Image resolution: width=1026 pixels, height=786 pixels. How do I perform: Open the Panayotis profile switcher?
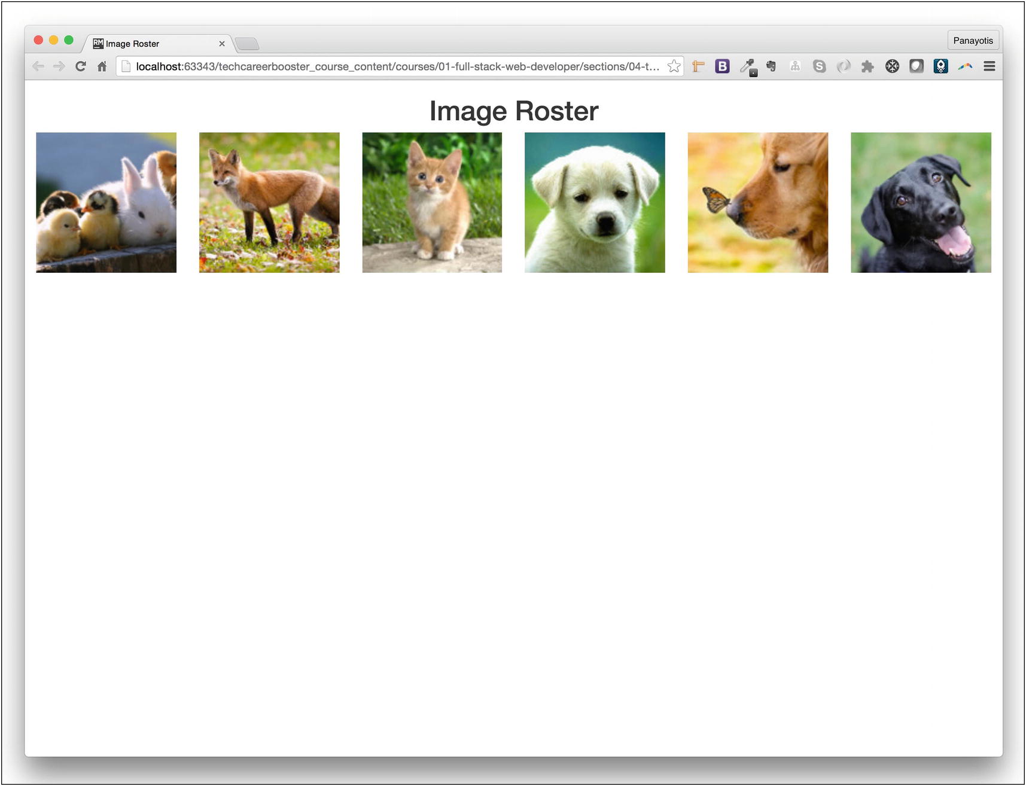tap(973, 41)
